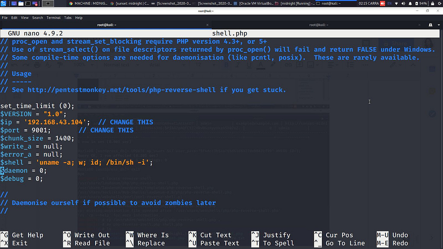Open the Kali applications menu icon

coord(3,3)
